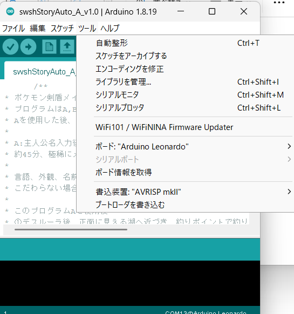The width and height of the screenshot is (294, 314).
Task: Click the Open sketch (up arrow) icon
Action: click(67, 46)
